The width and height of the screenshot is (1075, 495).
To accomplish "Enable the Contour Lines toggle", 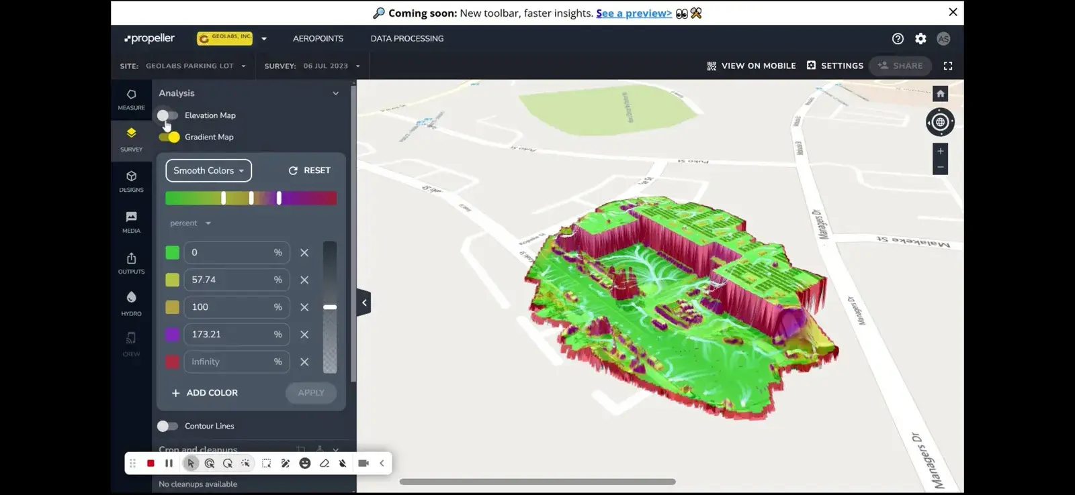I will tap(167, 426).
